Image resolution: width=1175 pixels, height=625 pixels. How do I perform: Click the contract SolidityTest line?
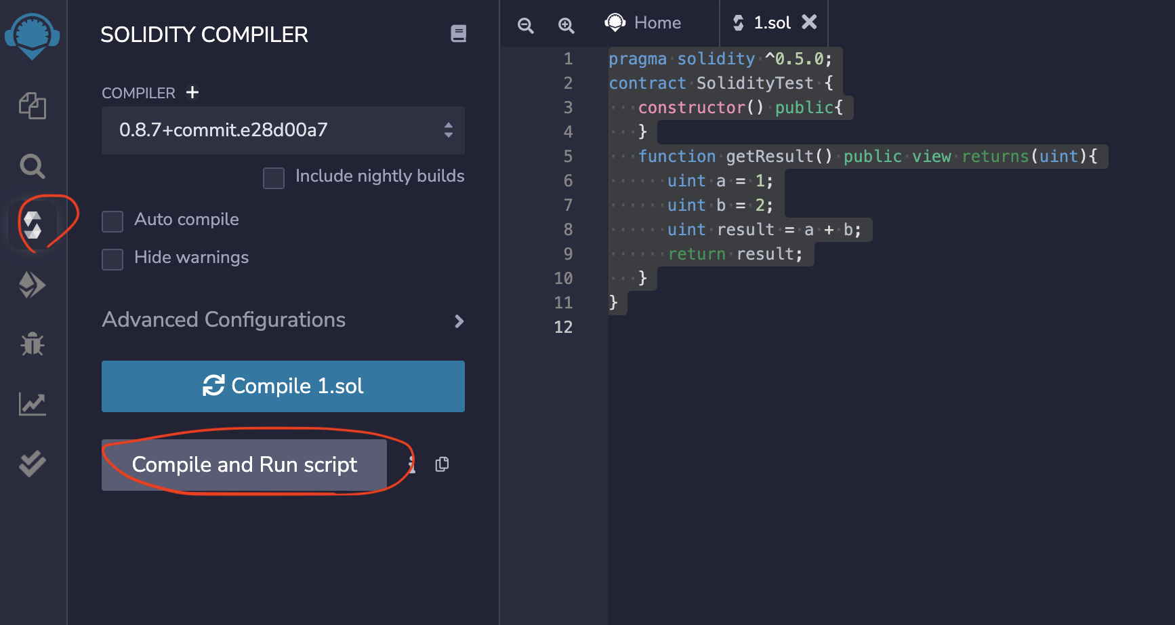tap(721, 83)
